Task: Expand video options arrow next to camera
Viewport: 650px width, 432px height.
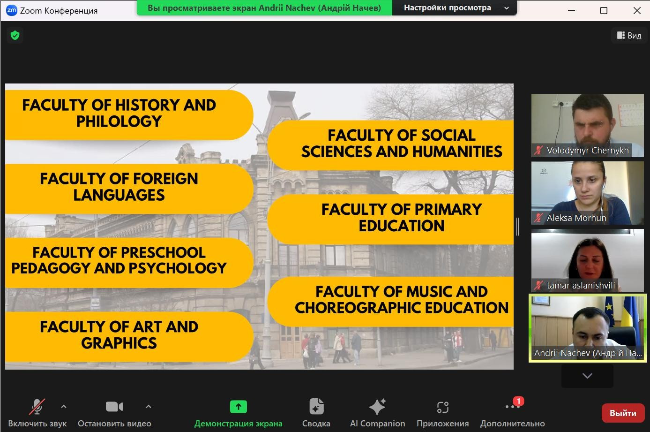Action: pyautogui.click(x=149, y=407)
